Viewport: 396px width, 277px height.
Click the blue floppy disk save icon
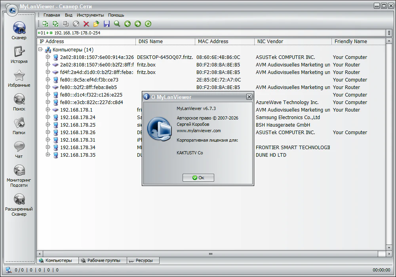coord(107,24)
